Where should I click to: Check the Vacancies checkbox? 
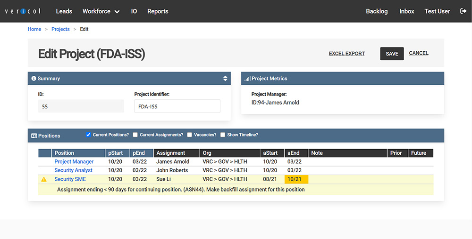click(189, 135)
